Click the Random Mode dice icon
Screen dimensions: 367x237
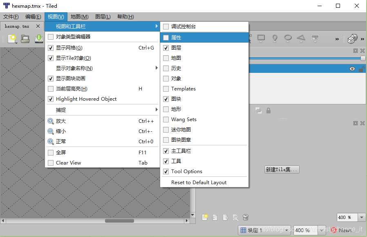click(x=352, y=38)
